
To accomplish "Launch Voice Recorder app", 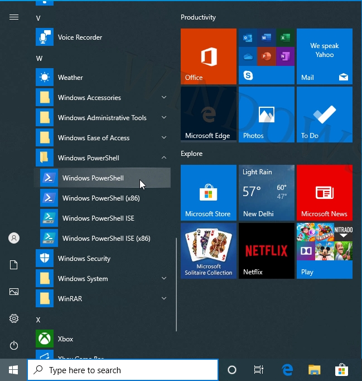I will point(103,37).
